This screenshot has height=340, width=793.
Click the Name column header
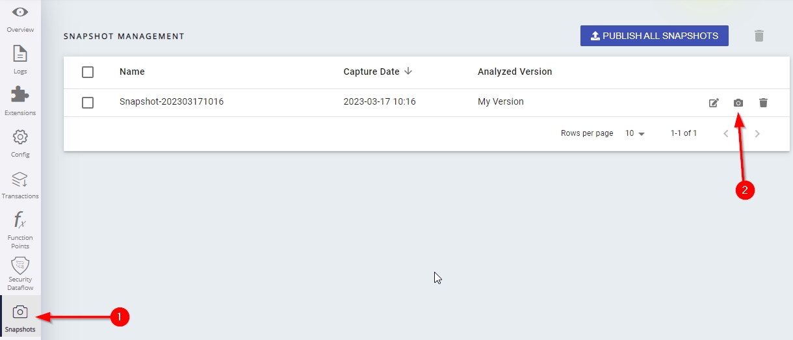point(132,72)
